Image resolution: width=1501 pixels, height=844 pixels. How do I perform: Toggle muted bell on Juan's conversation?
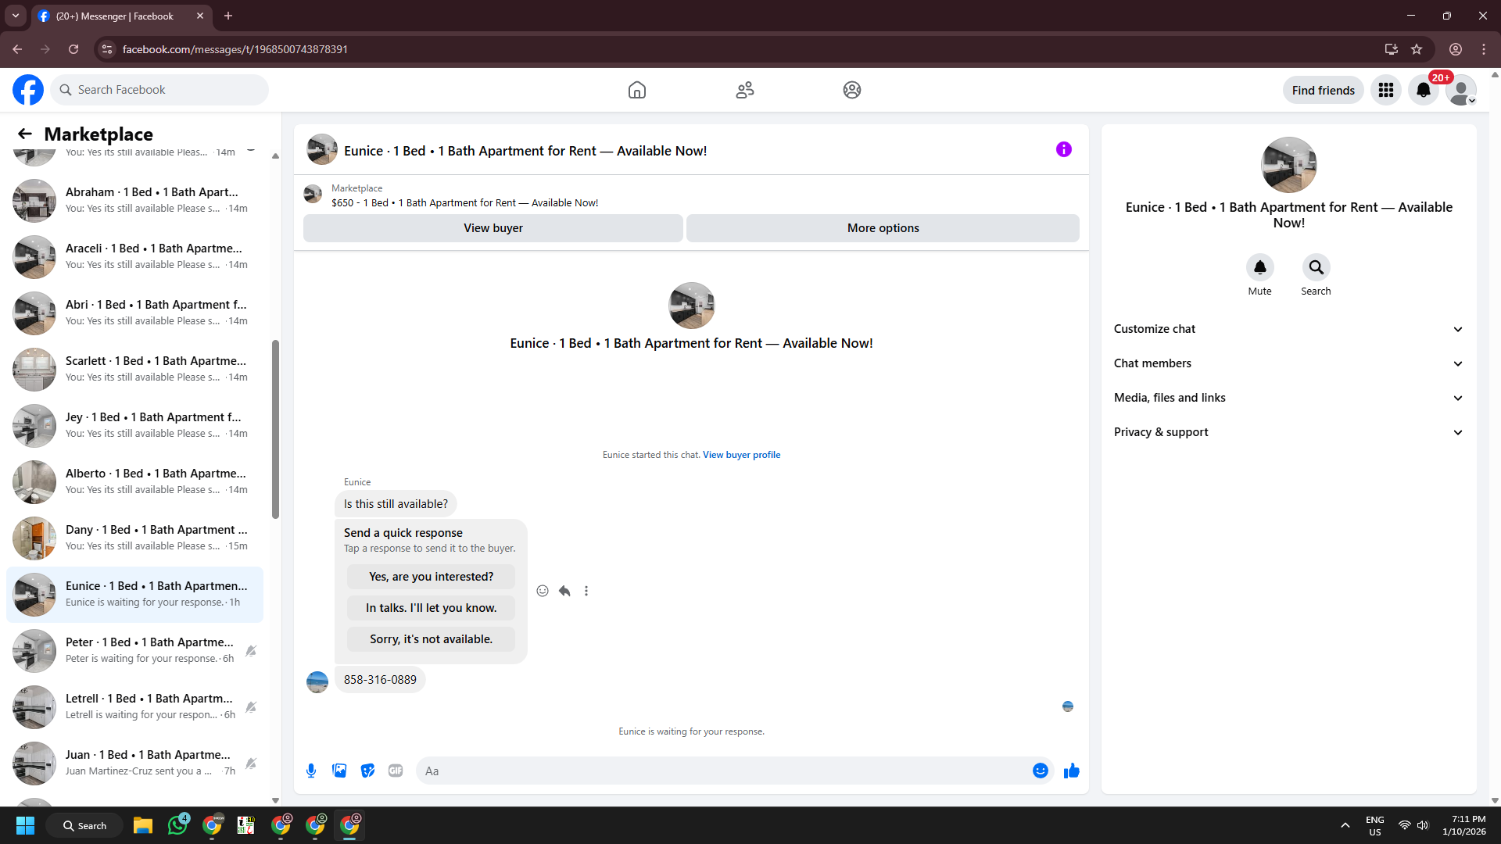click(251, 763)
